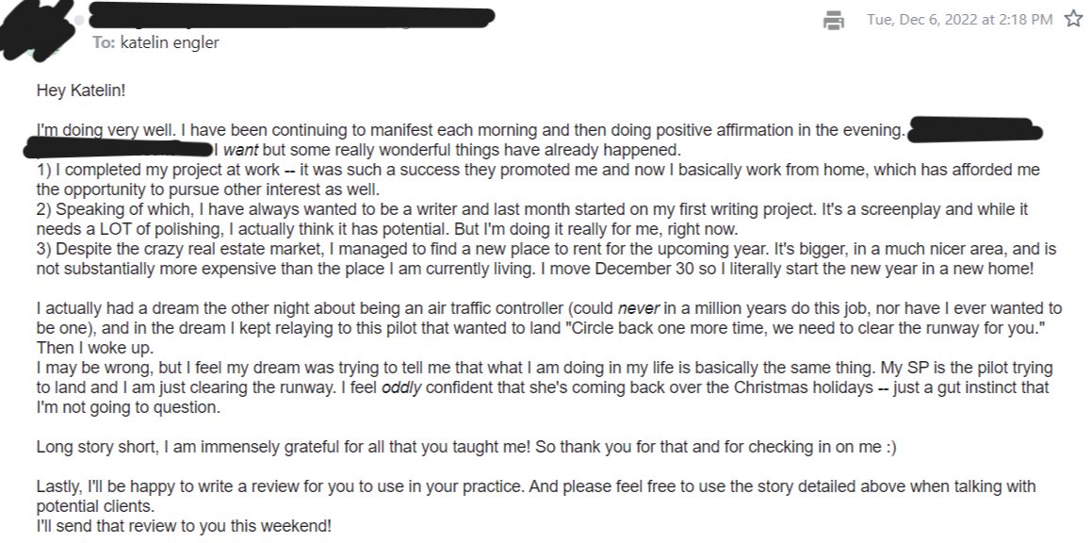
Task: Click the greeting "Hey Katelin!"
Action: click(x=81, y=90)
